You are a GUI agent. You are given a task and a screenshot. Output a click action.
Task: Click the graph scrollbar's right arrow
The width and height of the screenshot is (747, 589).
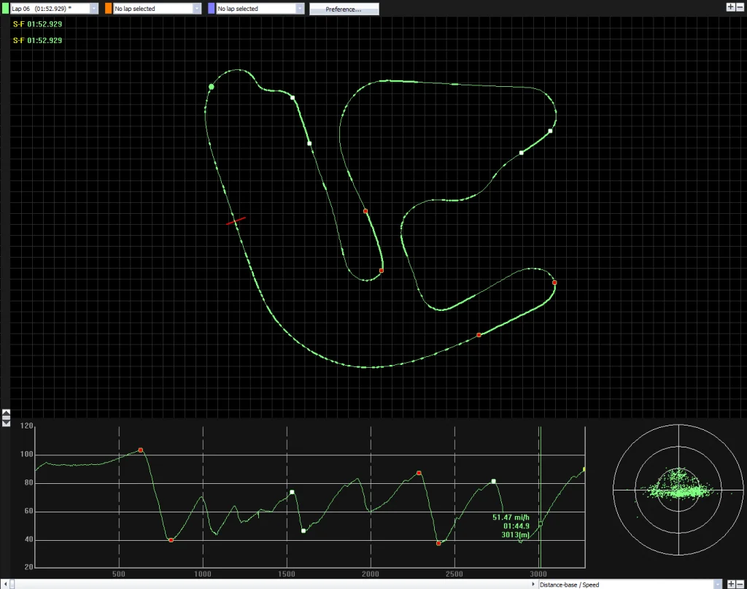533,584
